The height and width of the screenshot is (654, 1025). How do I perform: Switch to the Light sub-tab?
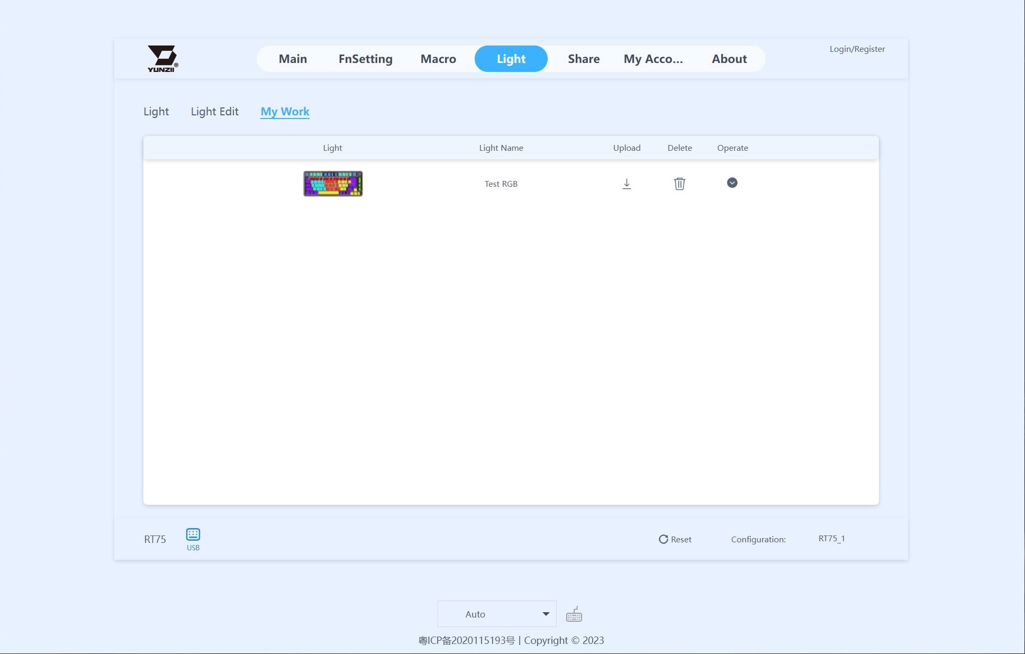156,112
